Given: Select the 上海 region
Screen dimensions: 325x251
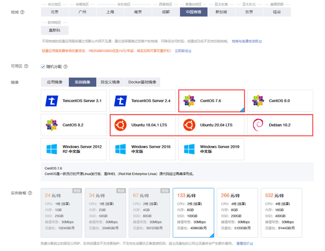Looking at the screenshot, I should tap(110, 12).
